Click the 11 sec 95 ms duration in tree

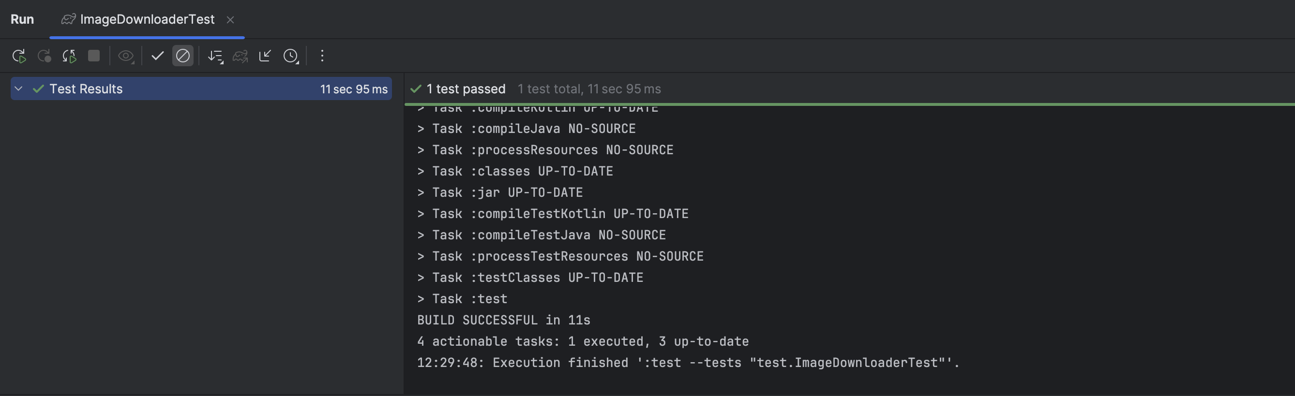click(354, 89)
